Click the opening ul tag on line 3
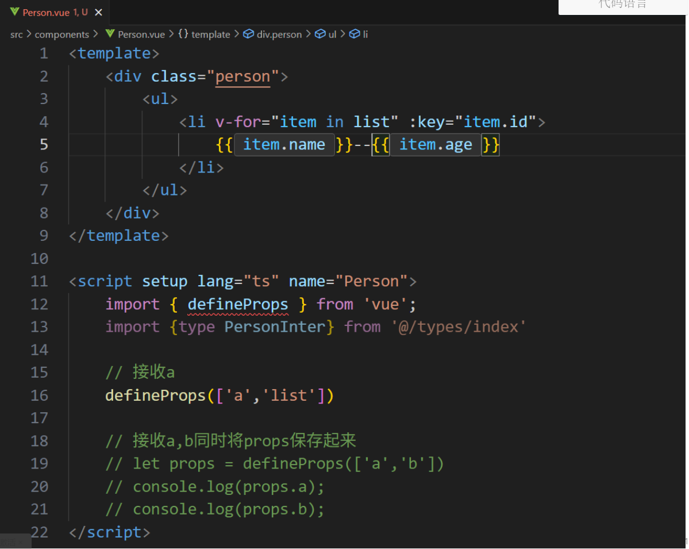The image size is (689, 549). [160, 99]
